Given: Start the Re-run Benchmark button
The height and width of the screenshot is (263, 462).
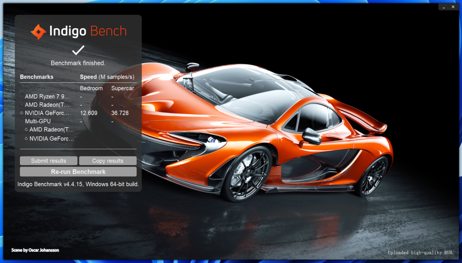Looking at the screenshot, I should 78,172.
